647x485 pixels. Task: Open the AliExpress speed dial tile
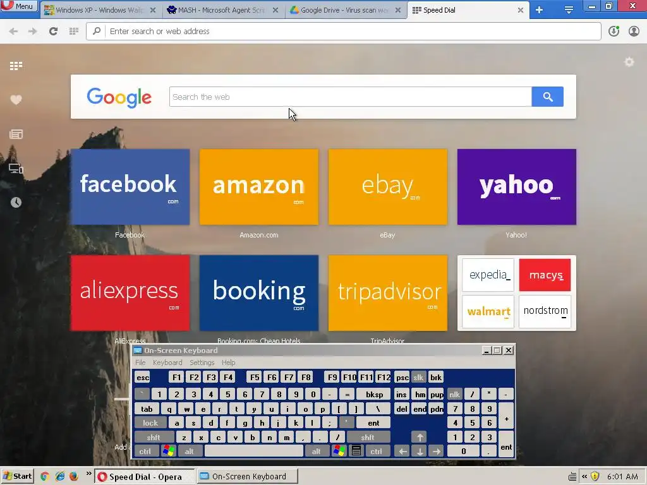130,293
